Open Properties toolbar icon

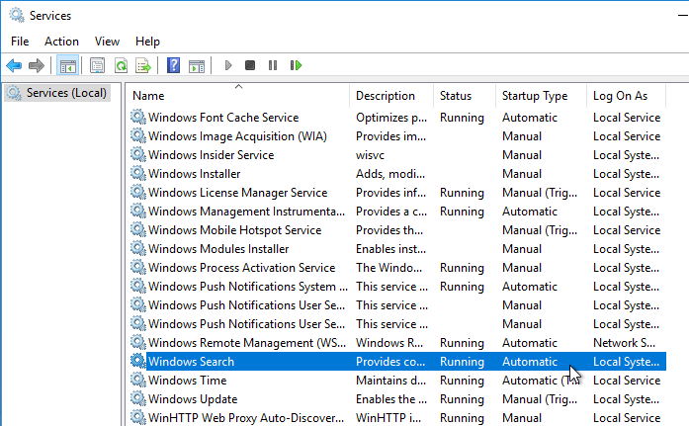pos(97,66)
